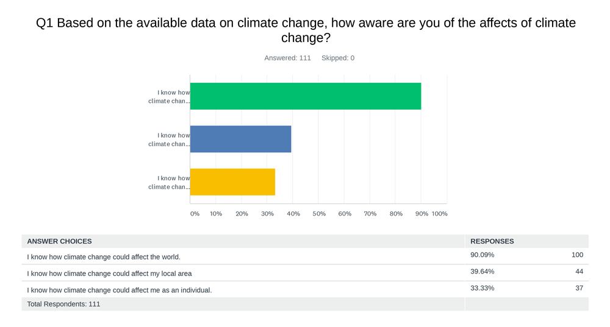Click the 50% label on the chart axis
The image size is (610, 327).
click(319, 214)
